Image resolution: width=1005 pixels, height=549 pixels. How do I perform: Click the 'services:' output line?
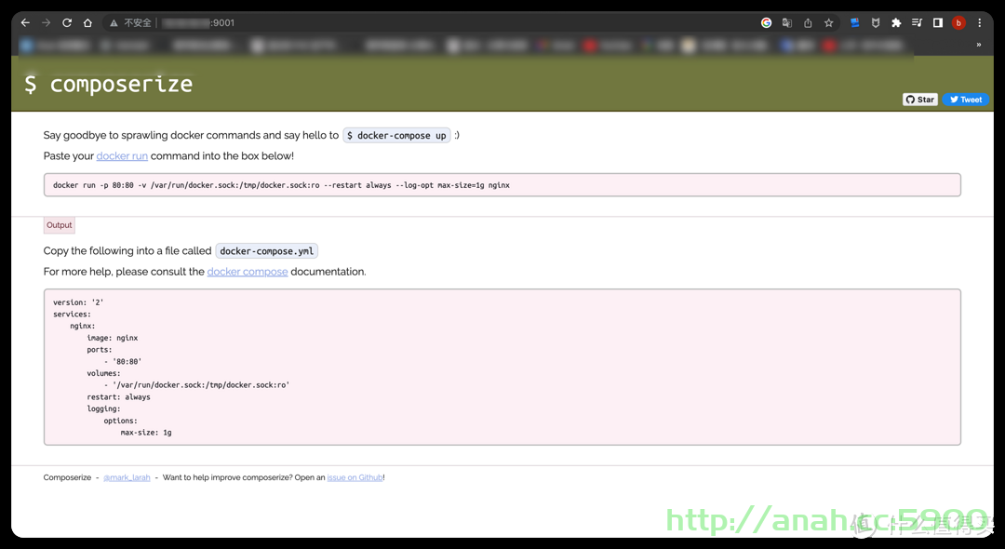tap(72, 314)
